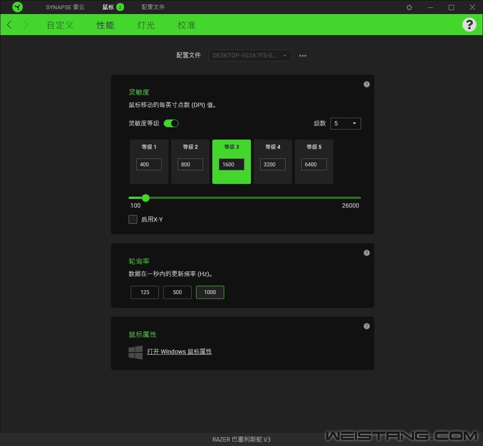The width and height of the screenshot is (483, 446).
Task: Go forward with right arrow
Action: pos(26,25)
